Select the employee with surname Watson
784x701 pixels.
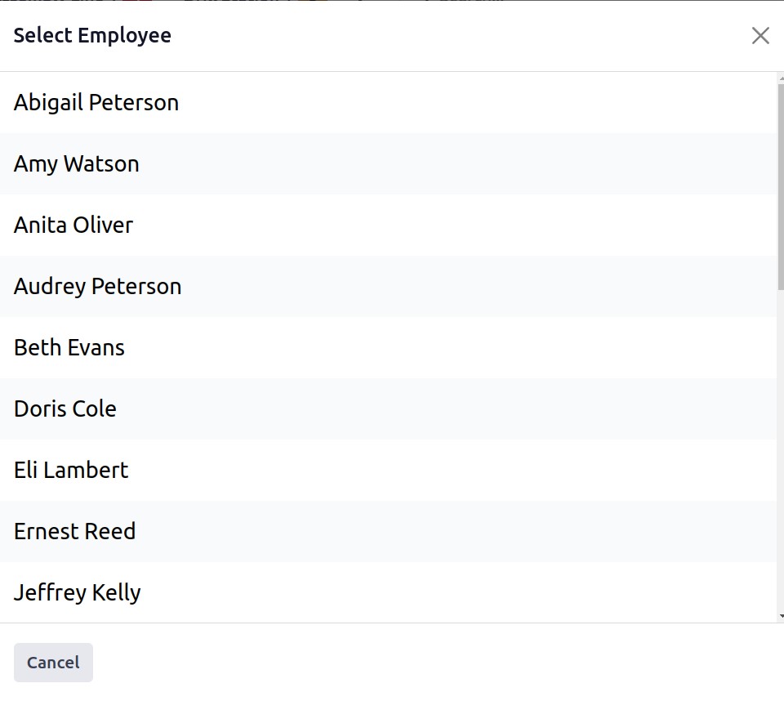point(389,164)
